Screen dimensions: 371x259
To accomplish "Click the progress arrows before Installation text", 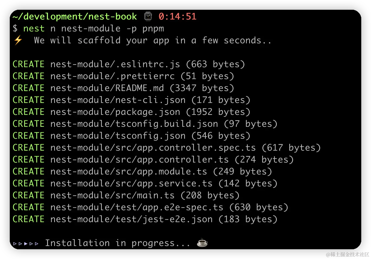I will point(26,243).
